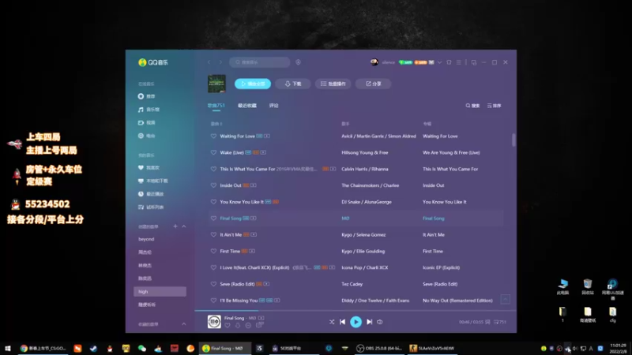Open Recently Played (最近播放) in sidebar
The height and width of the screenshot is (355, 632).
pyautogui.click(x=150, y=194)
